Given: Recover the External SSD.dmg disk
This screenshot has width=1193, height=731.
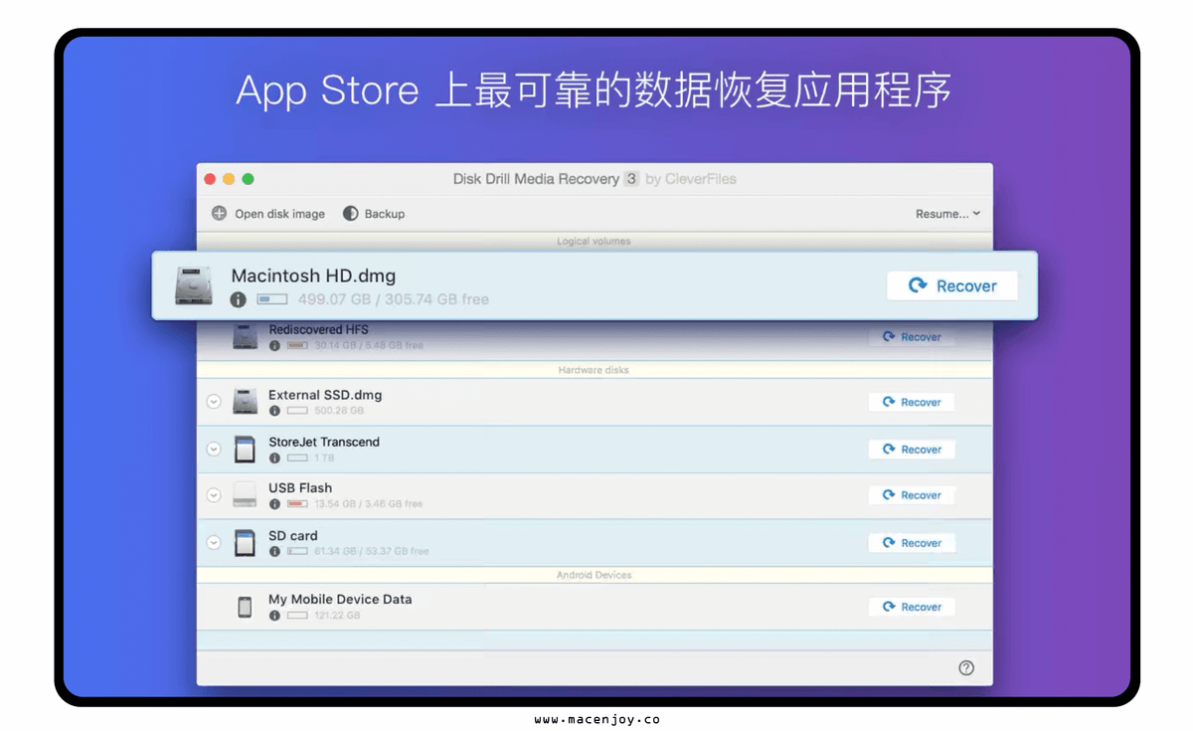Looking at the screenshot, I should [912, 402].
